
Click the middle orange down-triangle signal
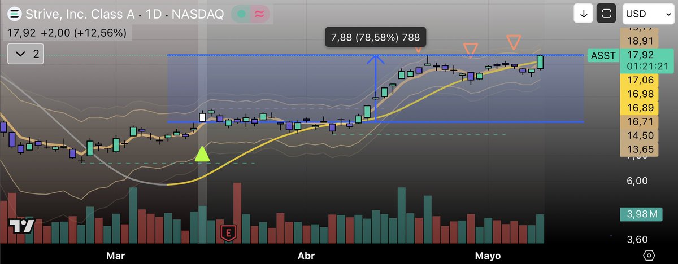pyautogui.click(x=470, y=50)
